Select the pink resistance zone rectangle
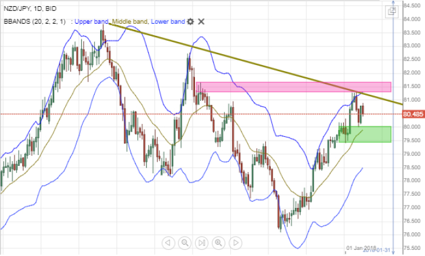This screenshot has height=256, width=425. pos(293,87)
